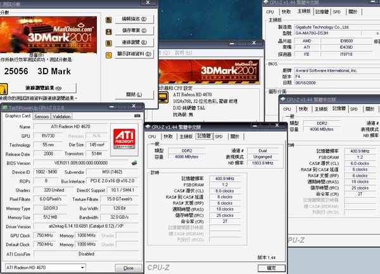380x274 pixels.
Task: Click the yellow monitor icon in 3DMark settings window
Action: [x=163, y=98]
